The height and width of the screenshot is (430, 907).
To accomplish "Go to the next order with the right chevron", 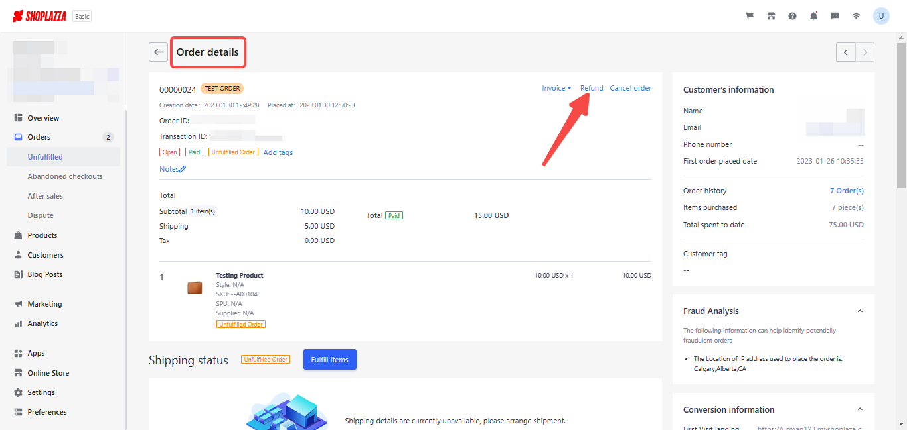I will click(865, 52).
